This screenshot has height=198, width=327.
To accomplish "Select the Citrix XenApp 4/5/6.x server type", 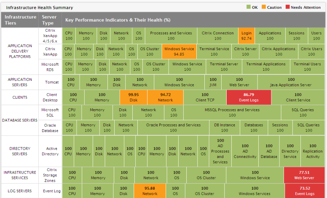I will [x=50, y=36].
